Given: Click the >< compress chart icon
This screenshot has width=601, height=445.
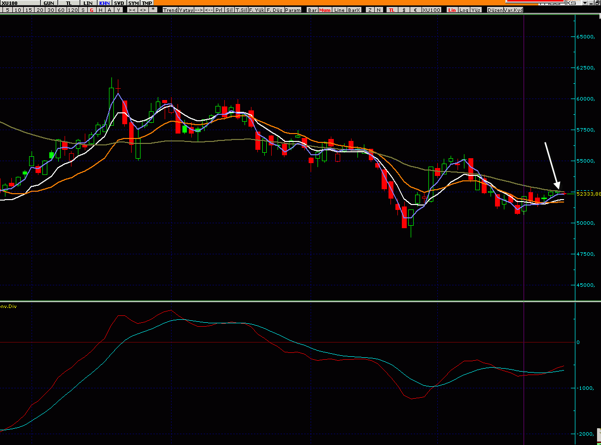Looking at the screenshot, I should tap(132, 10).
